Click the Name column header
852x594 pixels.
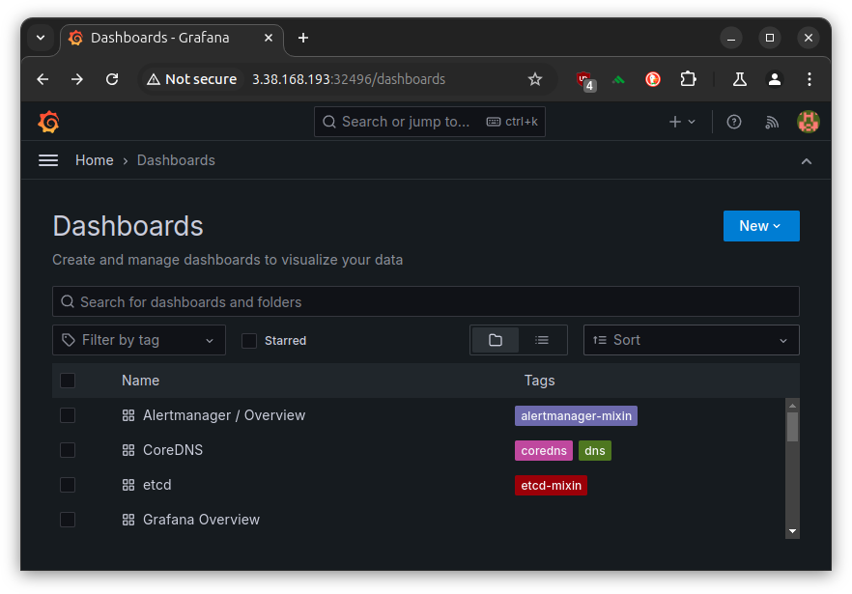pos(140,381)
